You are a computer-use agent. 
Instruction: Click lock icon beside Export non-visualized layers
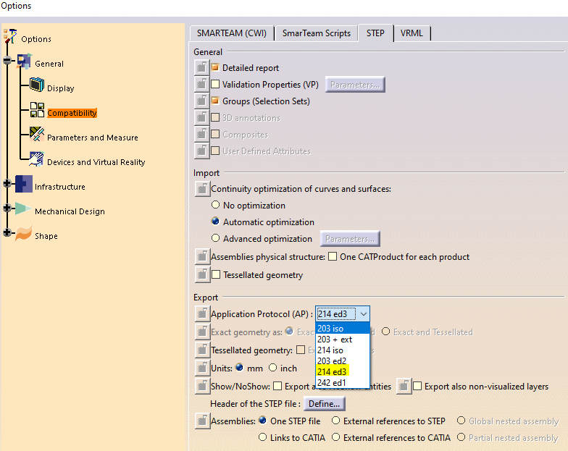[x=404, y=386]
